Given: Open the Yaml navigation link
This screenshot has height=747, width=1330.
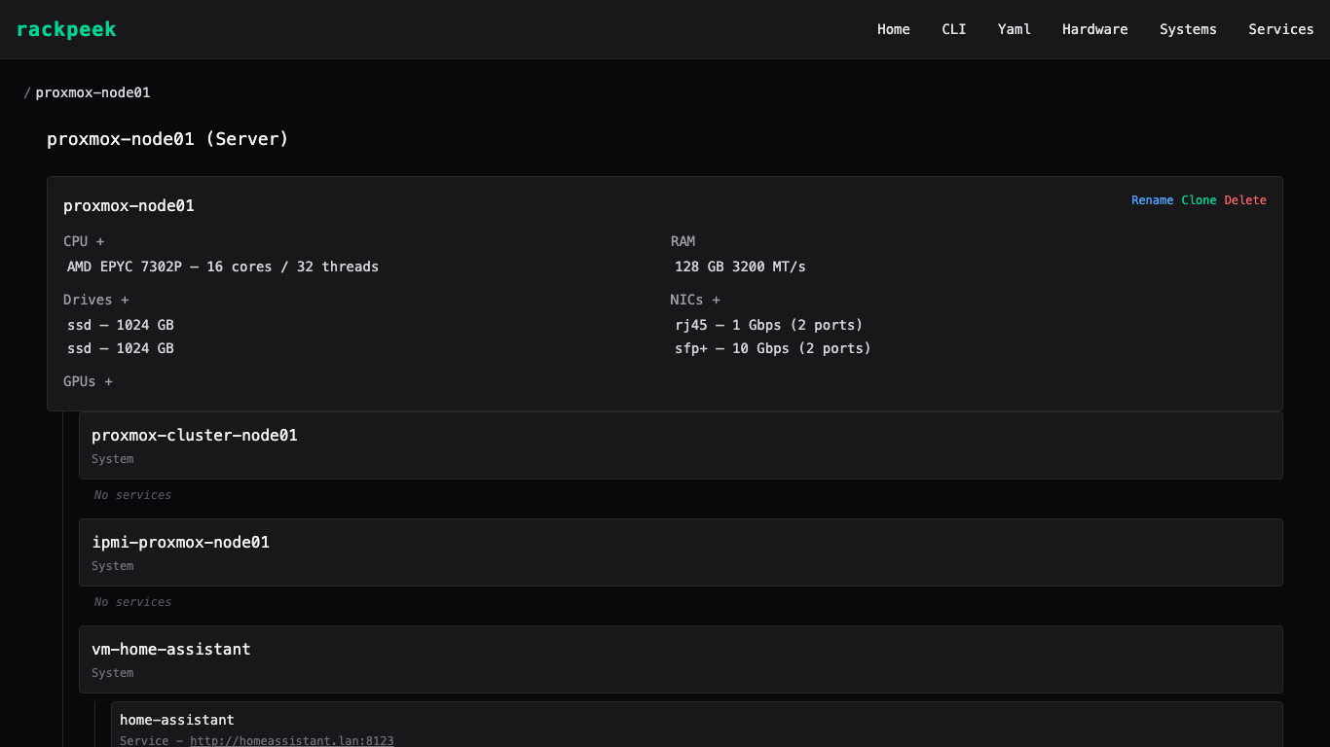Looking at the screenshot, I should (1014, 29).
